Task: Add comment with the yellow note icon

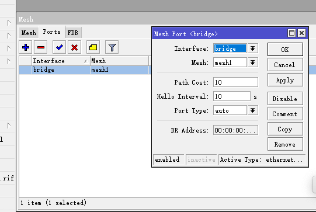Action: [x=93, y=47]
